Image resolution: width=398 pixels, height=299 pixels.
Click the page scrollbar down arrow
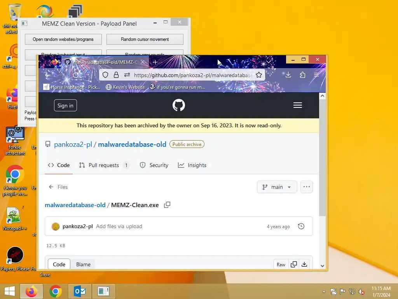(322, 266)
